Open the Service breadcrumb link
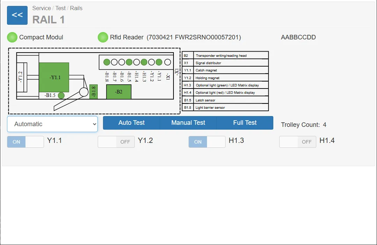377x245 pixels. (x=42, y=8)
